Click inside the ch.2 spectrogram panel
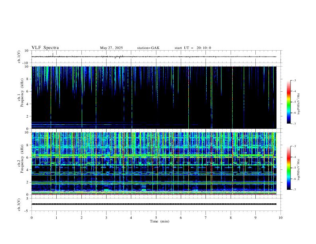 coord(154,163)
